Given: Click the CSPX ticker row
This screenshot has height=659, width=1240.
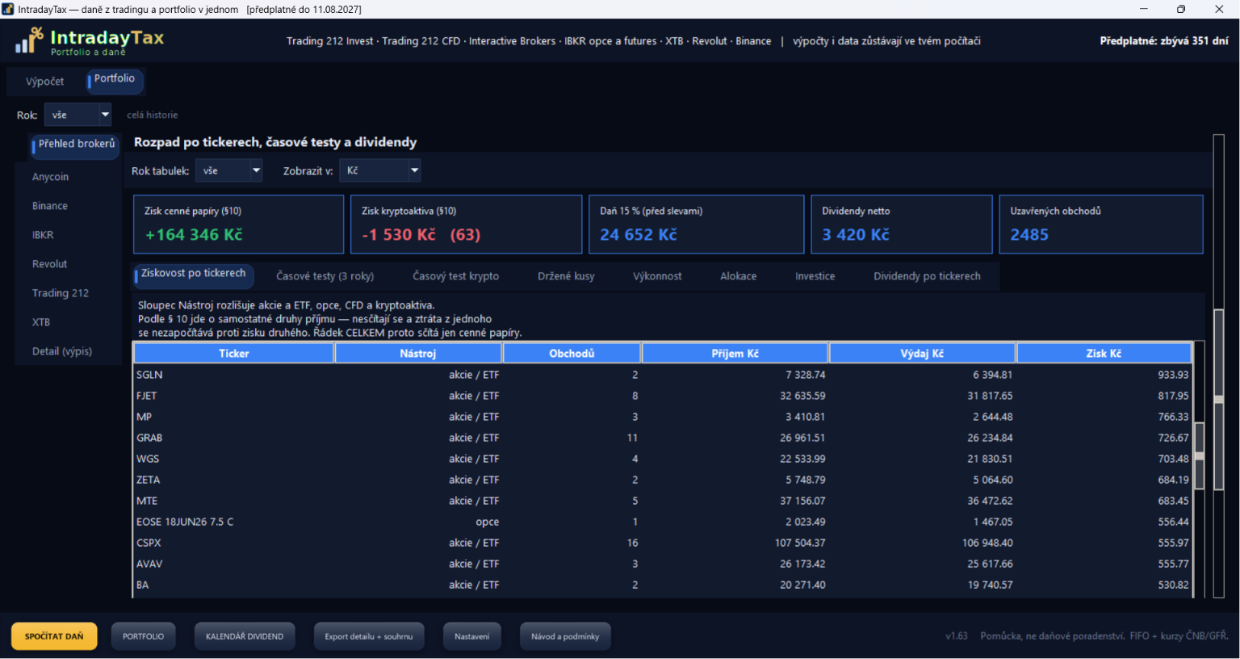Looking at the screenshot, I should 663,543.
